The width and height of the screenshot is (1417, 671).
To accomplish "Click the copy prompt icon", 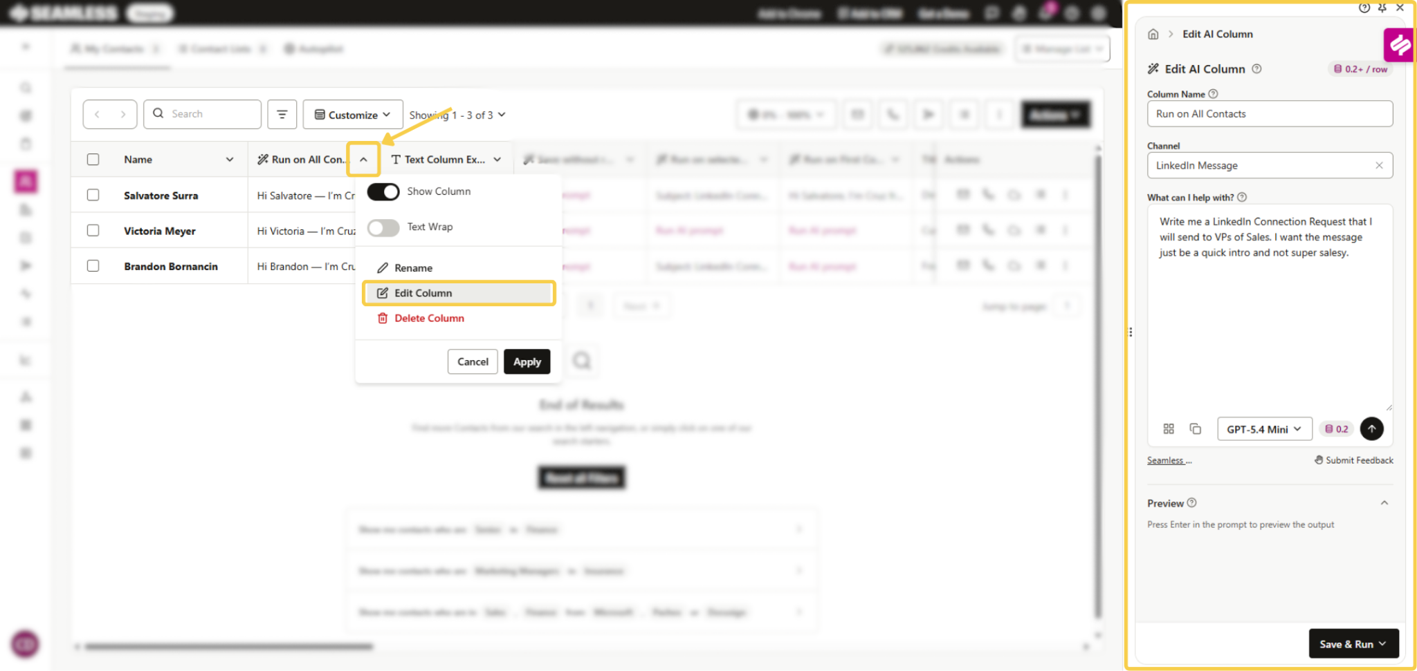I will [x=1195, y=428].
